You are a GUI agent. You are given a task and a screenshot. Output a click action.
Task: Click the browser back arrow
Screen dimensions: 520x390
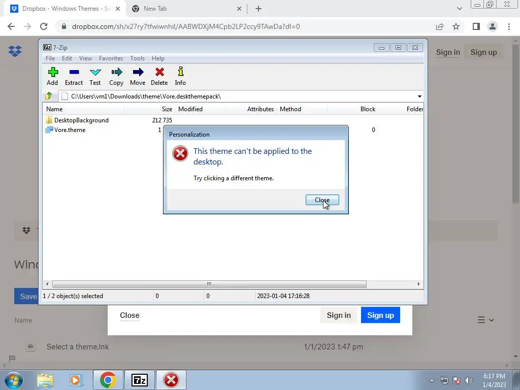coord(11,26)
